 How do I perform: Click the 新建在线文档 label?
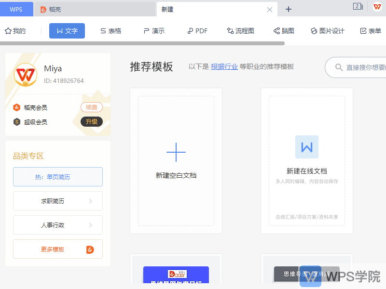tap(307, 171)
